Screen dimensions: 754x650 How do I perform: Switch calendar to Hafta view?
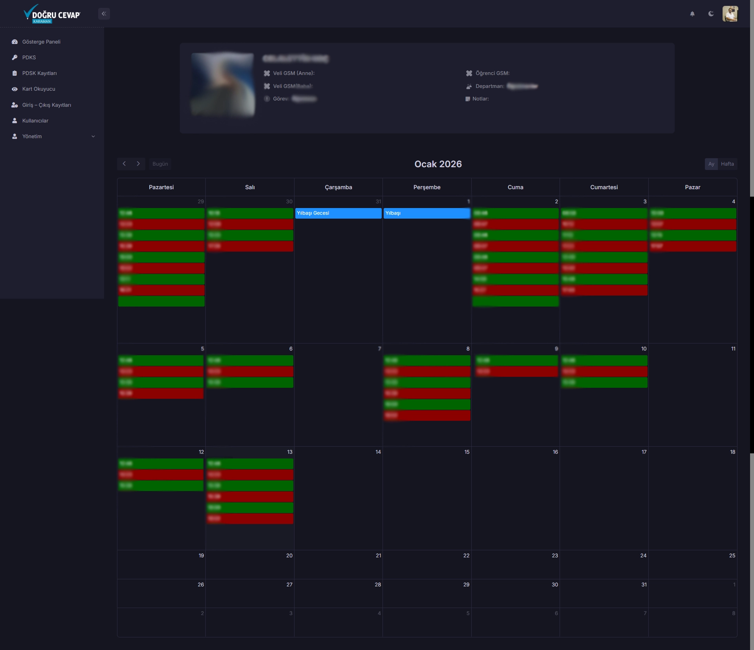click(727, 164)
